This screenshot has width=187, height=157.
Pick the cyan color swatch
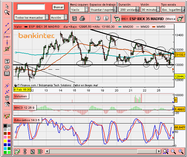pyautogui.click(x=5, y=149)
